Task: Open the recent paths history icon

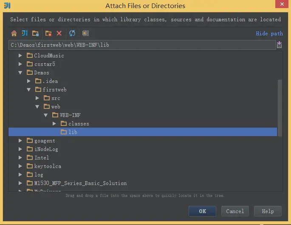Action: point(279,45)
